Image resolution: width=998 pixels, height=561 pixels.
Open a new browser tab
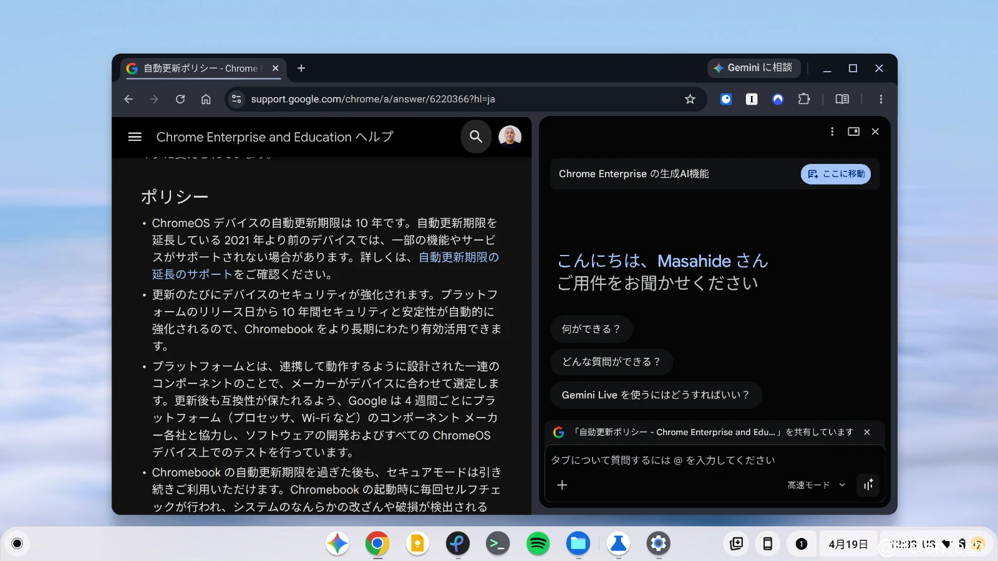(x=301, y=69)
